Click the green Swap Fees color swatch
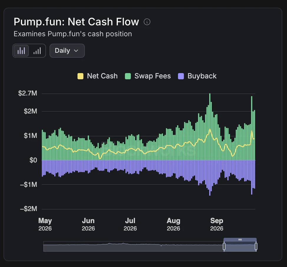 (128, 76)
